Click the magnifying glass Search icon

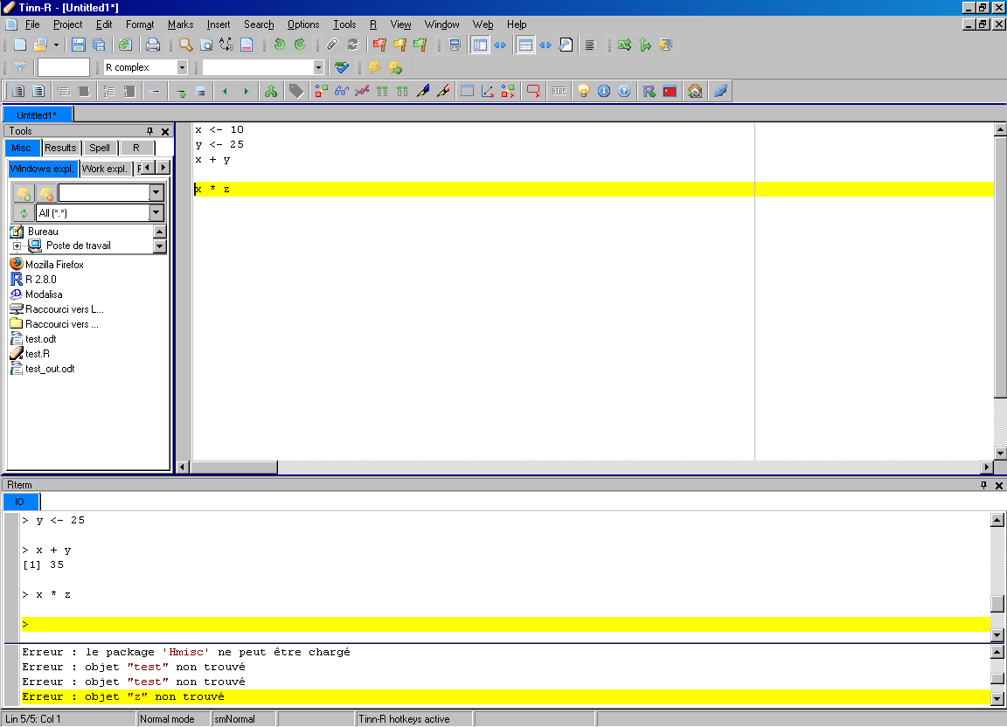186,45
